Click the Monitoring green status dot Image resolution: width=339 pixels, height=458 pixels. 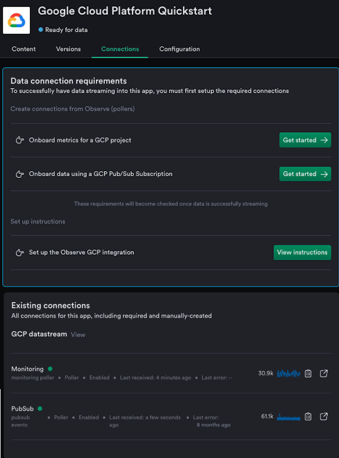[50, 369]
